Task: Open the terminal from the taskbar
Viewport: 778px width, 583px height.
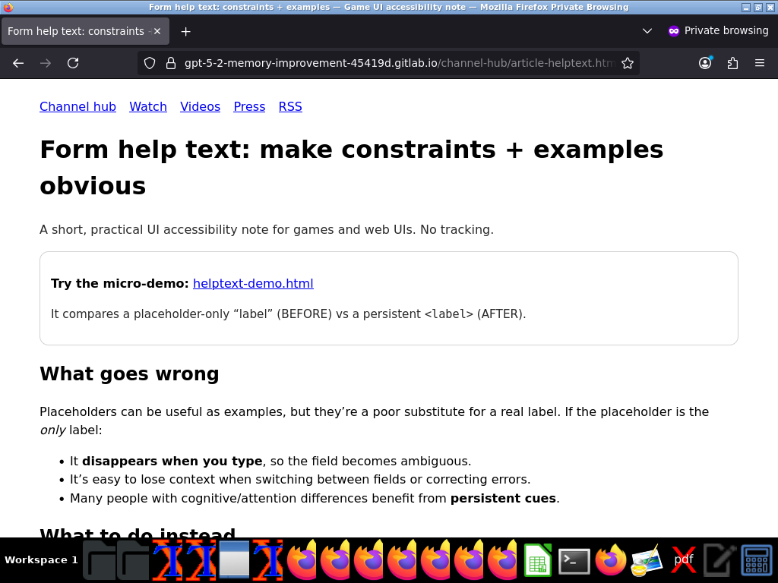Action: tap(574, 561)
